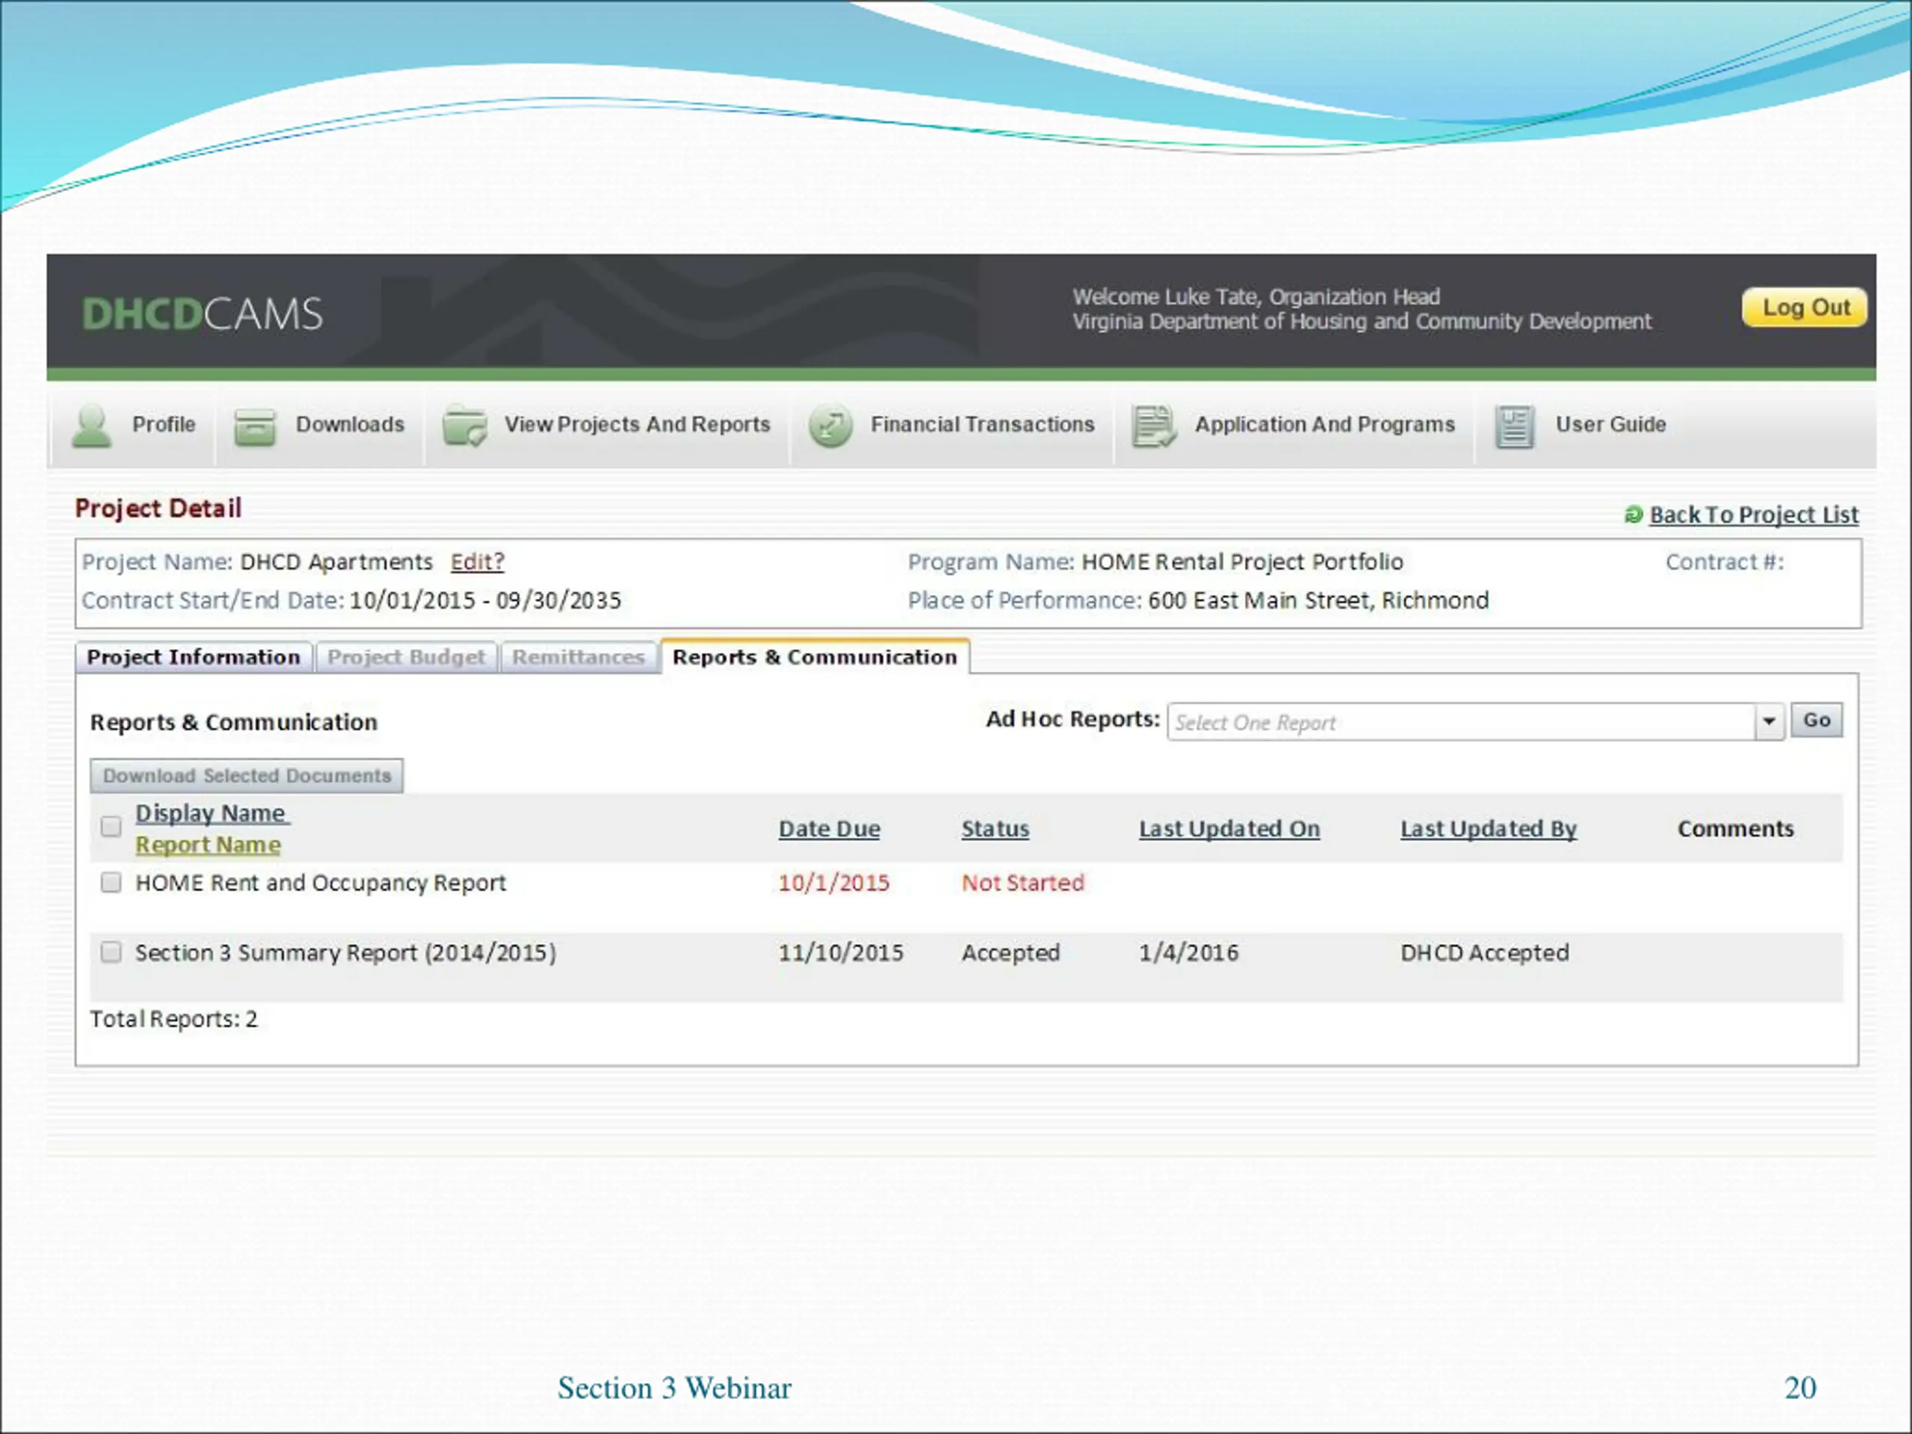Viewport: 1912px width, 1434px height.
Task: Check the HOME Rent and Occupancy Report box
Action: point(111,883)
